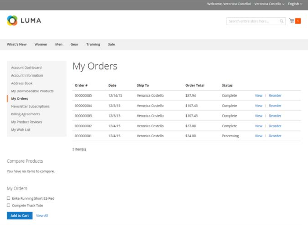308x225 pixels.
Task: Click the Add to Cart button
Action: [20, 216]
